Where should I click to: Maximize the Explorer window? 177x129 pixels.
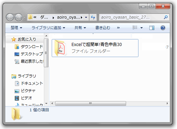pyautogui.click(x=151, y=6)
